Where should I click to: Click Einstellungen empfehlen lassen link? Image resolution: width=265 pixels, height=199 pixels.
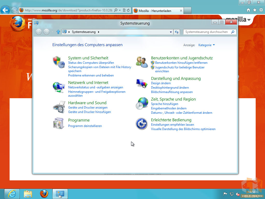172,125
